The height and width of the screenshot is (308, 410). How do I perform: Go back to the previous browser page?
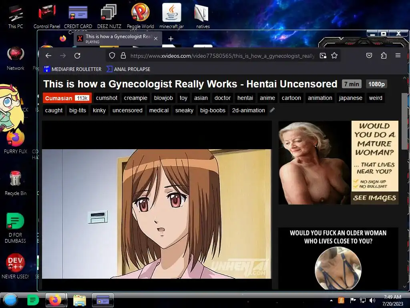click(x=48, y=55)
